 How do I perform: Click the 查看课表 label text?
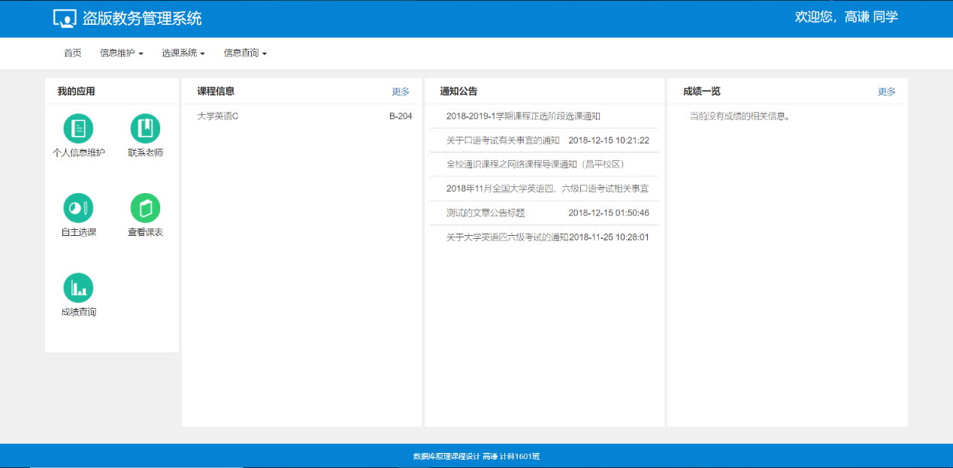(x=146, y=232)
